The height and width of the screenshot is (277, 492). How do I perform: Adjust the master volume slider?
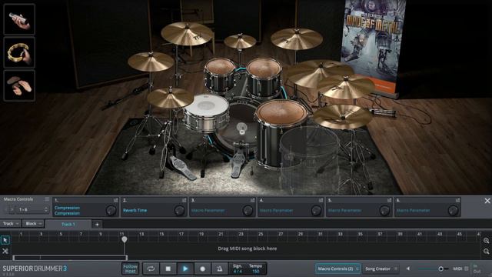(x=434, y=269)
